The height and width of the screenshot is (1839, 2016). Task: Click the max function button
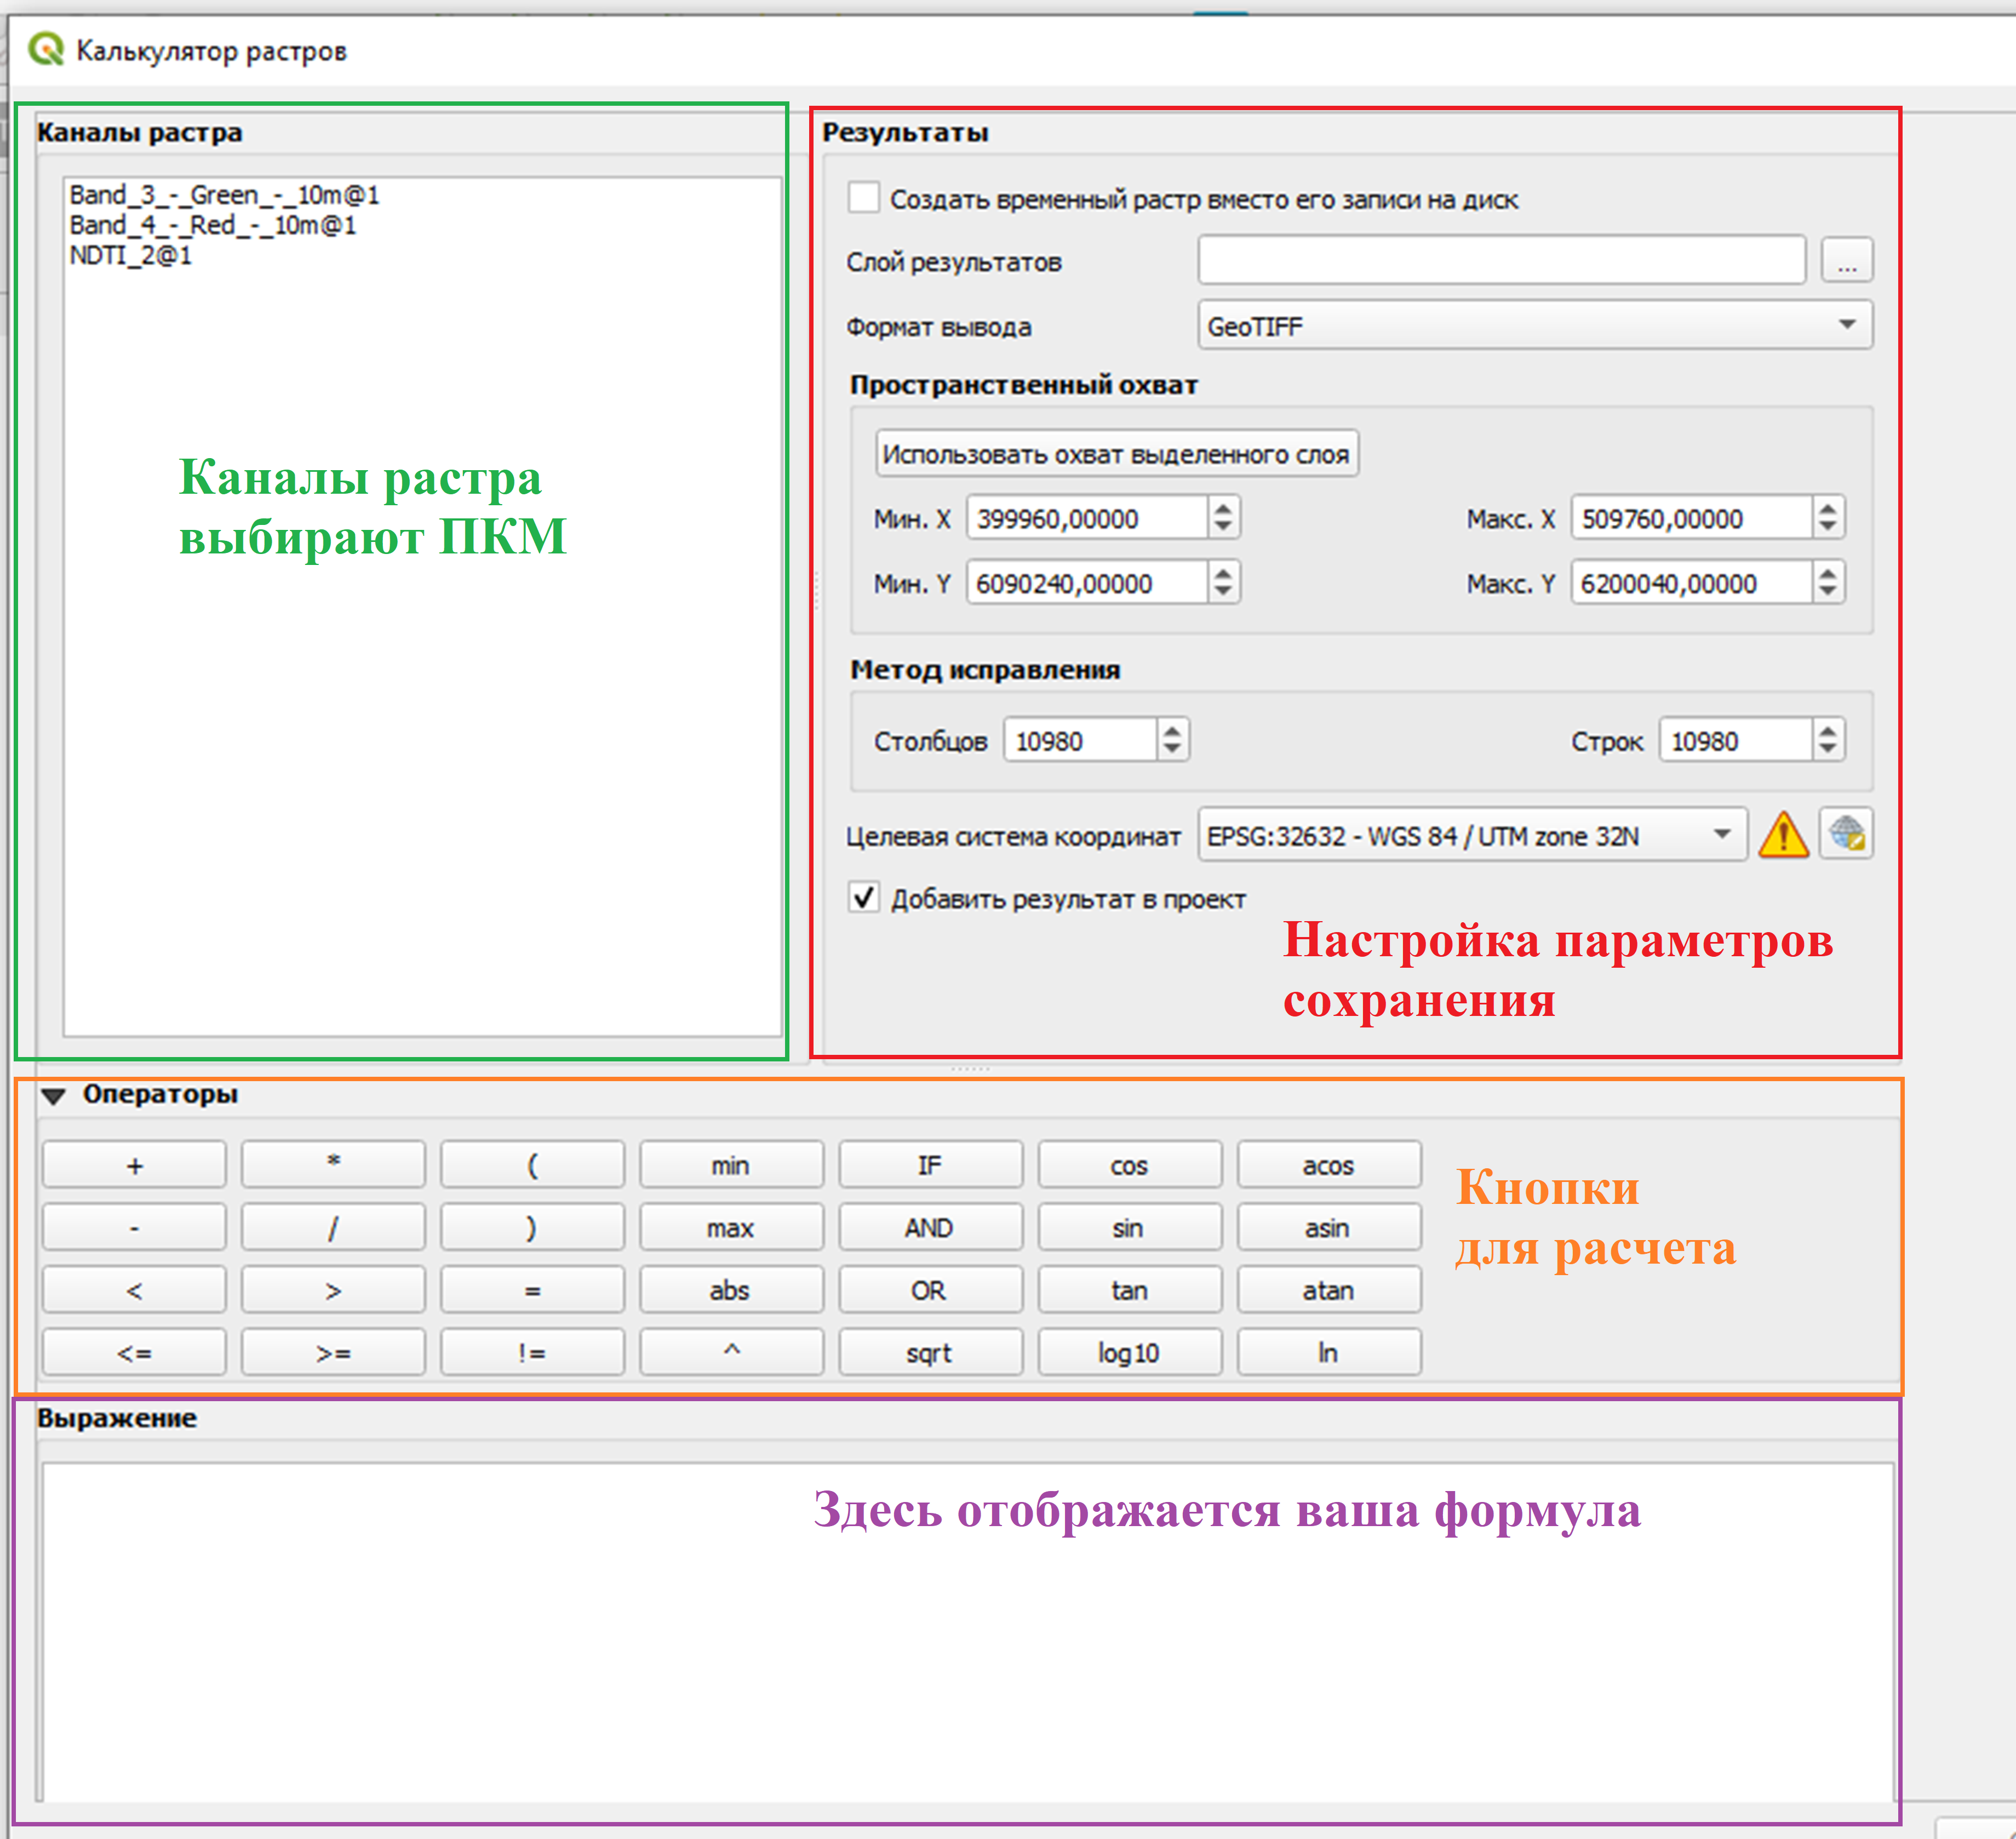(x=731, y=1227)
